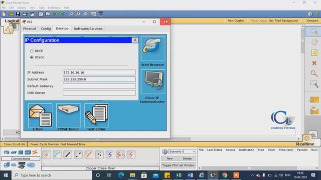The height and width of the screenshot is (180, 321).
Task: Choose the Automatic connection type
Action: pos(47,155)
